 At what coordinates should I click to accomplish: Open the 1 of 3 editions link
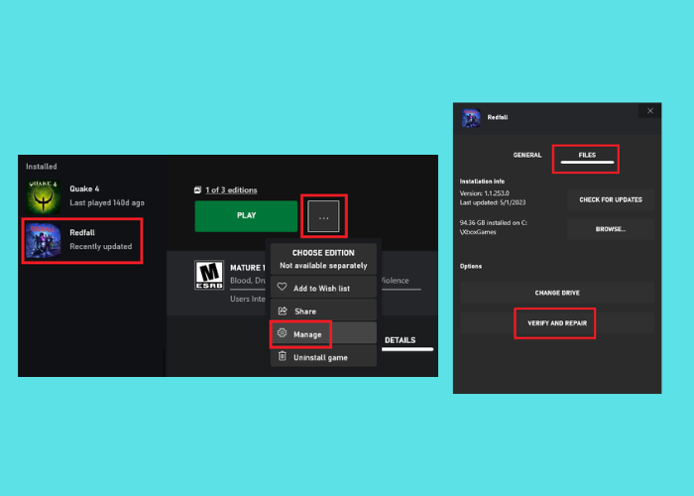click(231, 190)
